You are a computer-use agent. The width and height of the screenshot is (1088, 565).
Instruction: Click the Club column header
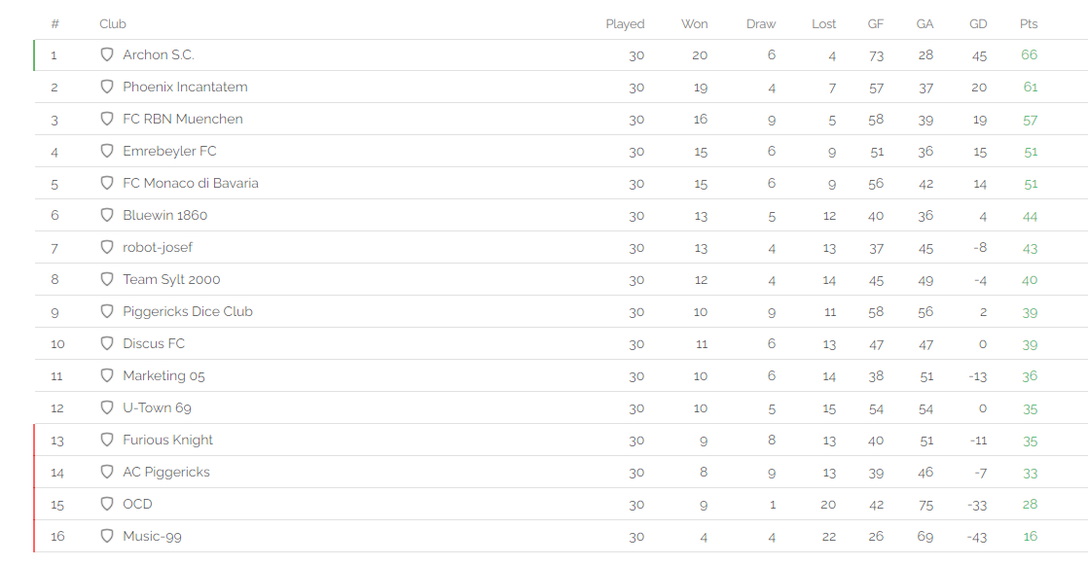113,23
